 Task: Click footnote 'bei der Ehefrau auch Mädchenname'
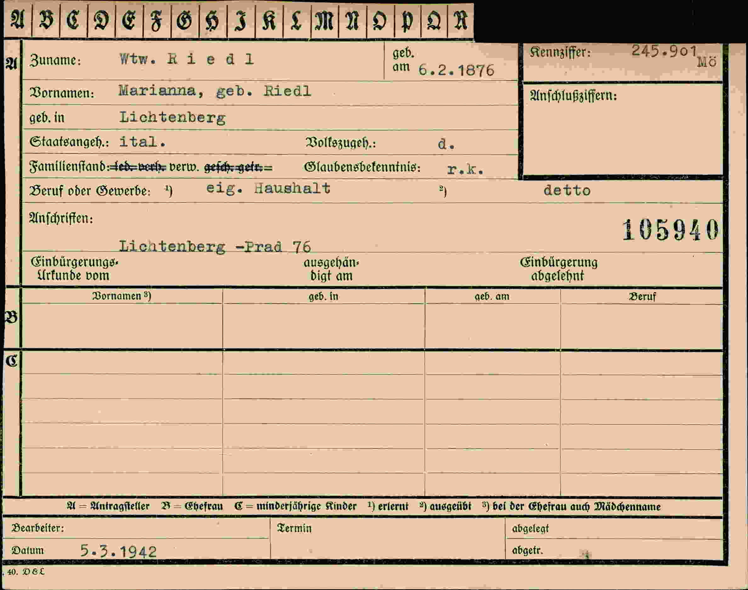pos(576,507)
